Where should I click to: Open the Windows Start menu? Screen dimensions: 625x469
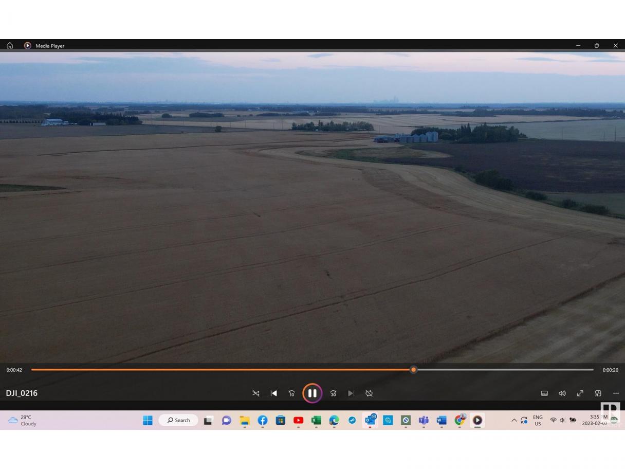148,421
